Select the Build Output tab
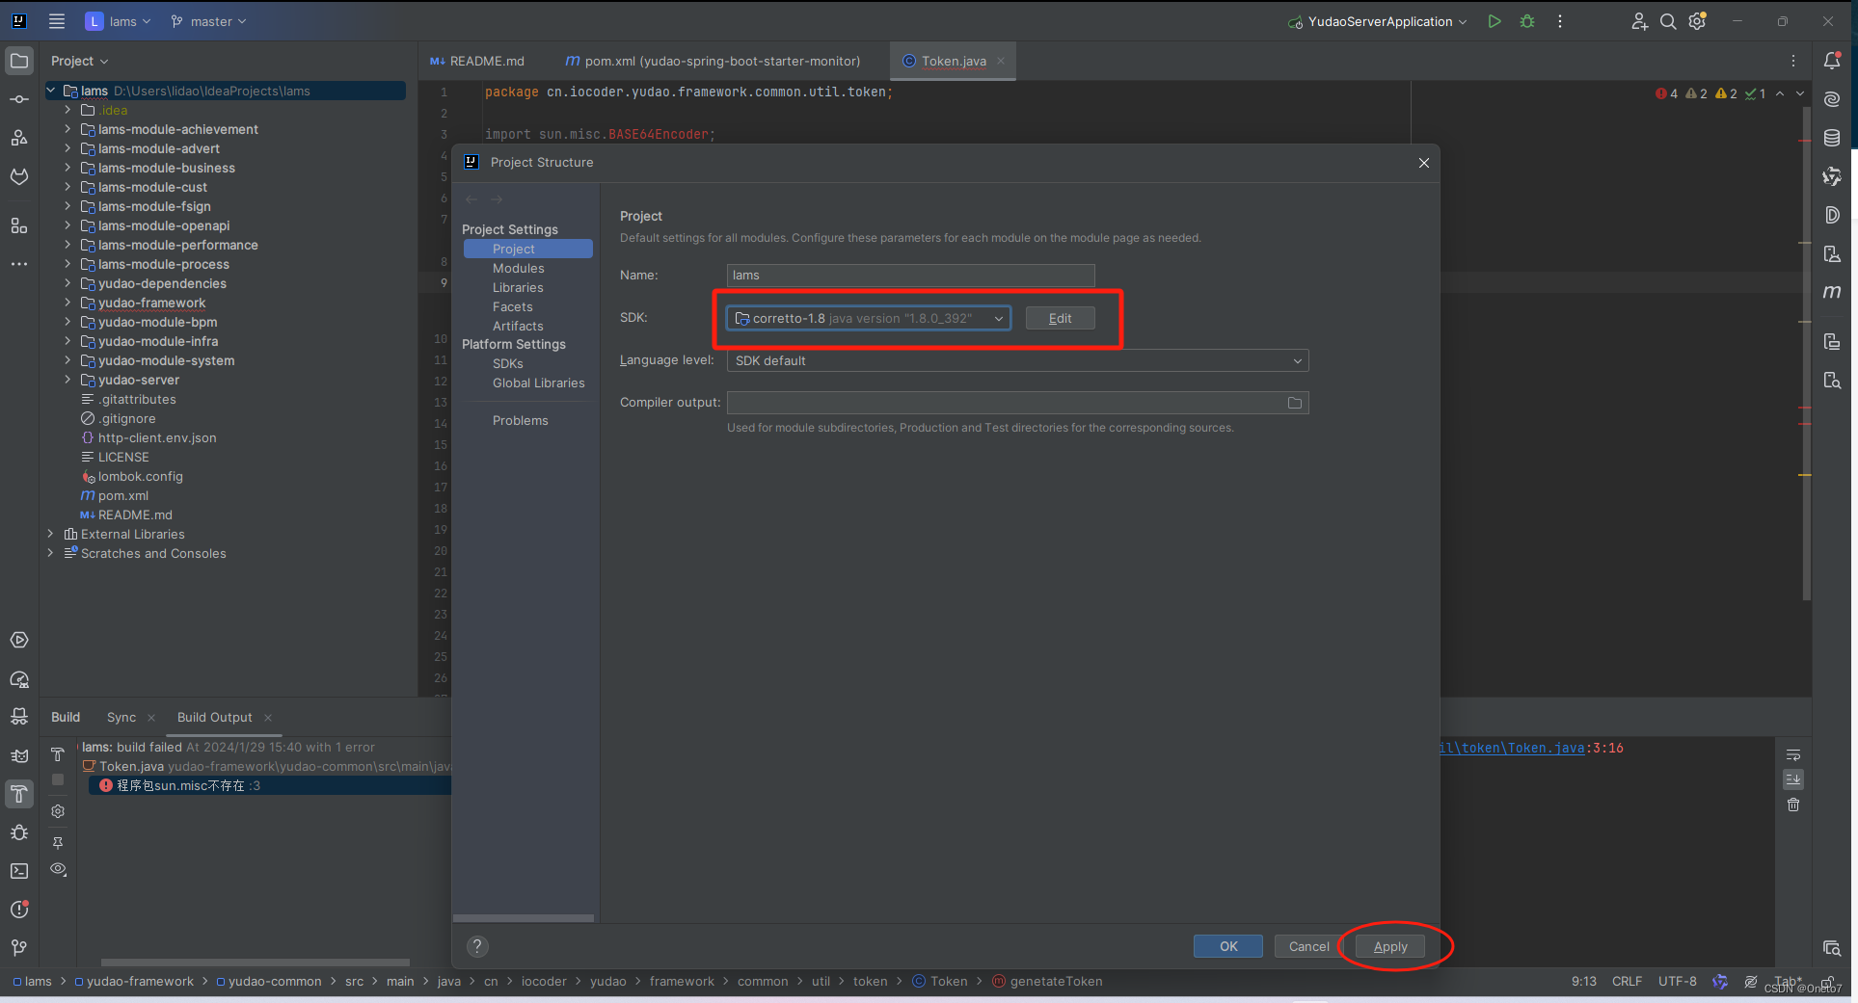This screenshot has height=1003, width=1858. pyautogui.click(x=214, y=717)
